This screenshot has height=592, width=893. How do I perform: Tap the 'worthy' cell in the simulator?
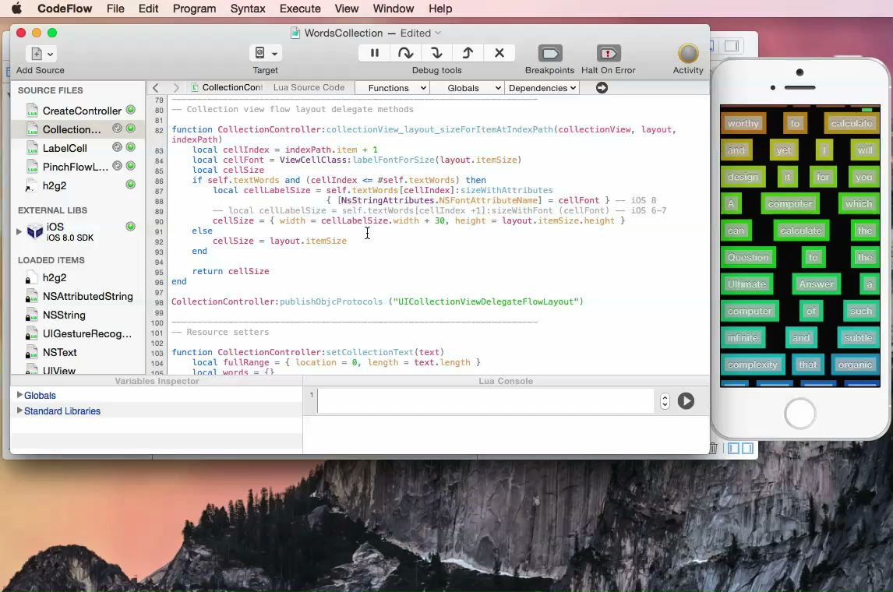coord(743,124)
